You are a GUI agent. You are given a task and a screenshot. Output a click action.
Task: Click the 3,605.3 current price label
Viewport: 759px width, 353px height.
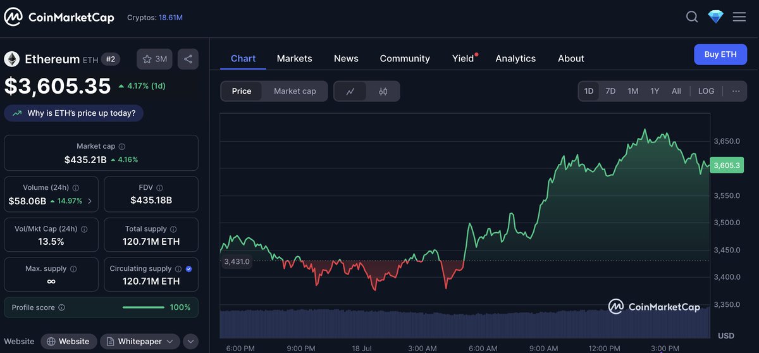725,166
